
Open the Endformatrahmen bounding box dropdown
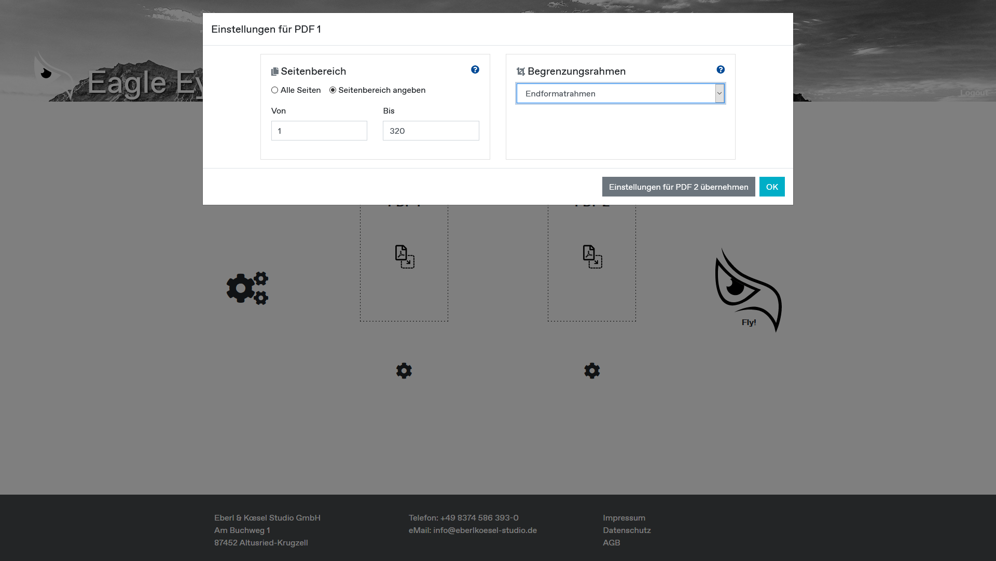point(620,93)
